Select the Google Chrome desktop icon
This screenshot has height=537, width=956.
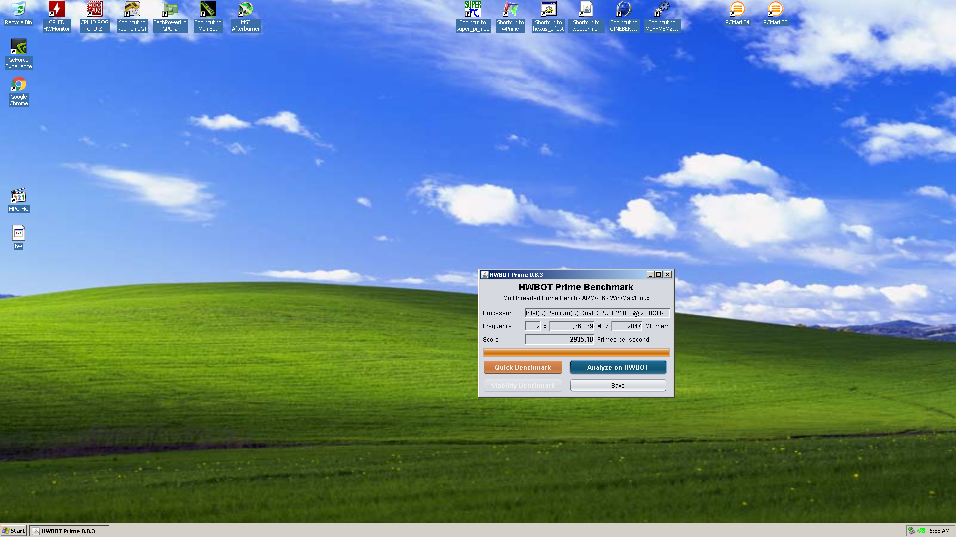[18, 91]
